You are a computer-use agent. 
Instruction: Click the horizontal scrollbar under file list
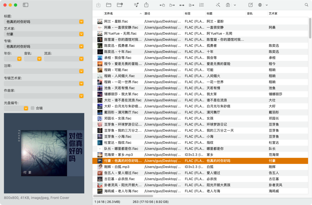123,196
